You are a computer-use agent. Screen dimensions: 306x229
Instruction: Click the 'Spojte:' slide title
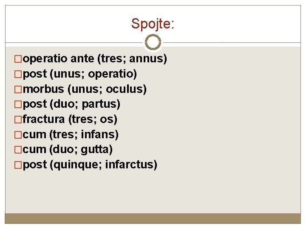153,24
